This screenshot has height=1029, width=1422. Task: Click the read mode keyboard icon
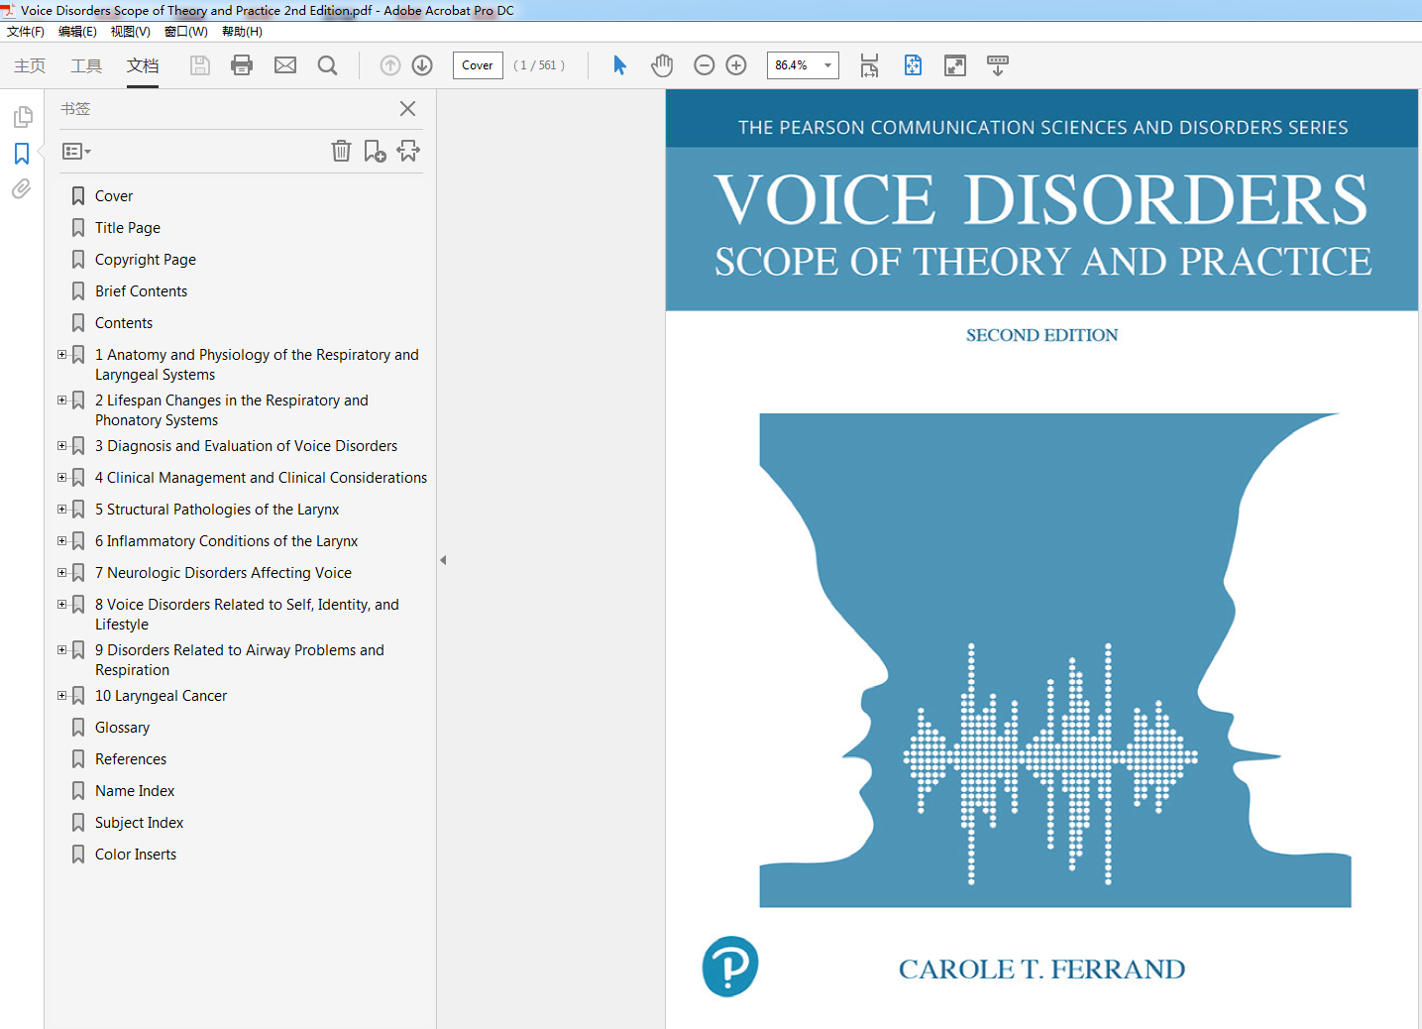click(x=998, y=65)
